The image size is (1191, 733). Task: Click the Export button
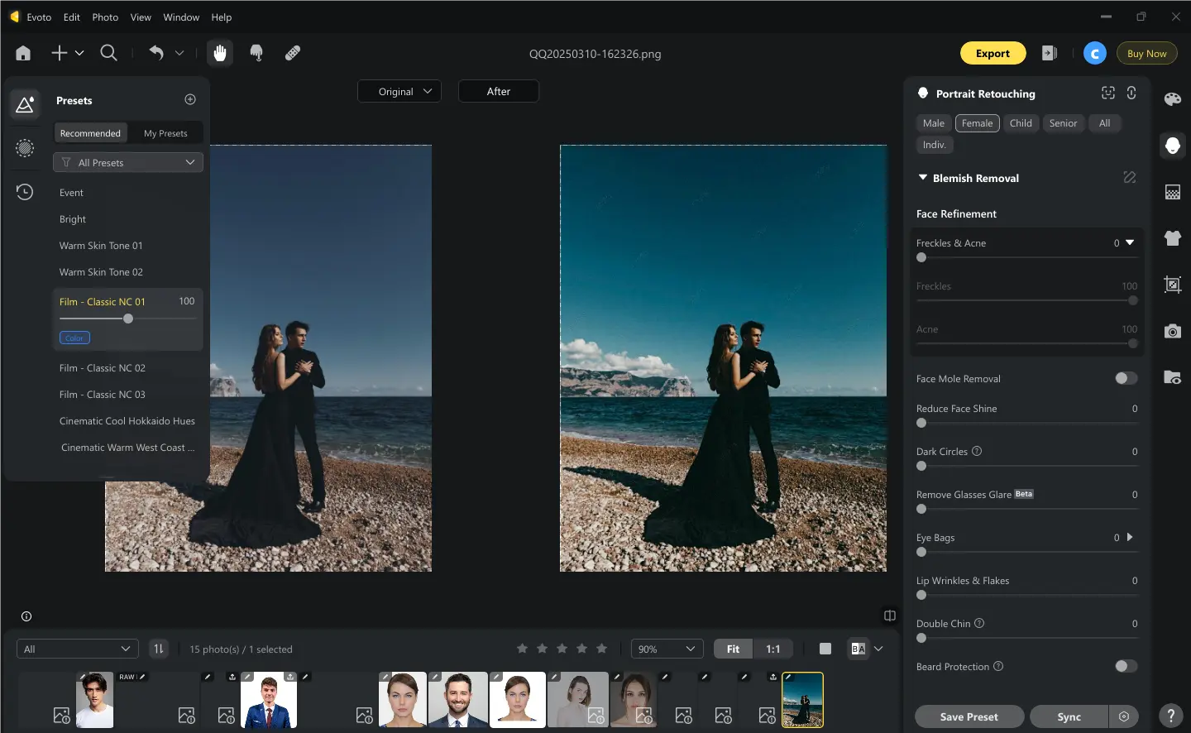pyautogui.click(x=992, y=53)
